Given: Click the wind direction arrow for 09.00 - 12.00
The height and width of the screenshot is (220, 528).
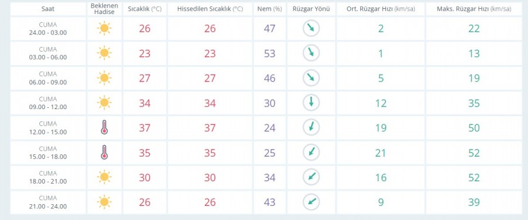Looking at the screenshot, I should pos(311,103).
